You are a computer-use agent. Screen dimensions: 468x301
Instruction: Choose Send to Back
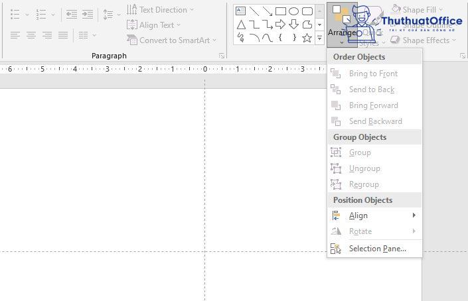[x=374, y=90]
